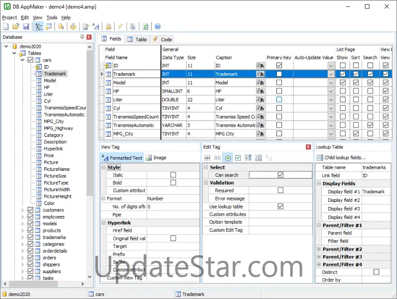Collapse the demo2020 database node
Image resolution: width=397 pixels, height=299 pixels.
coord(6,46)
